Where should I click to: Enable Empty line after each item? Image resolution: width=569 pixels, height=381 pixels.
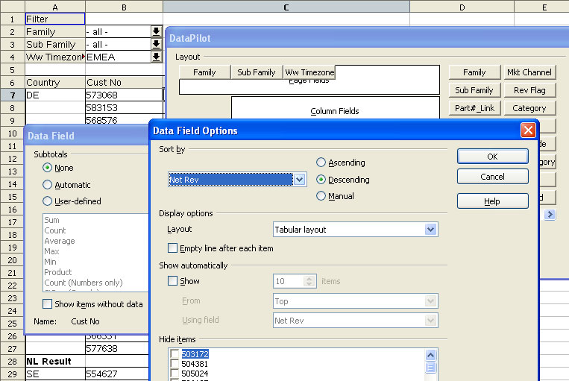(x=173, y=248)
